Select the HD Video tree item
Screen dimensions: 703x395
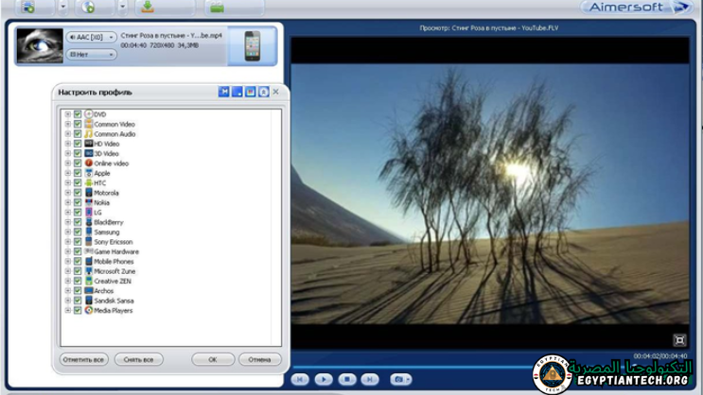point(106,144)
